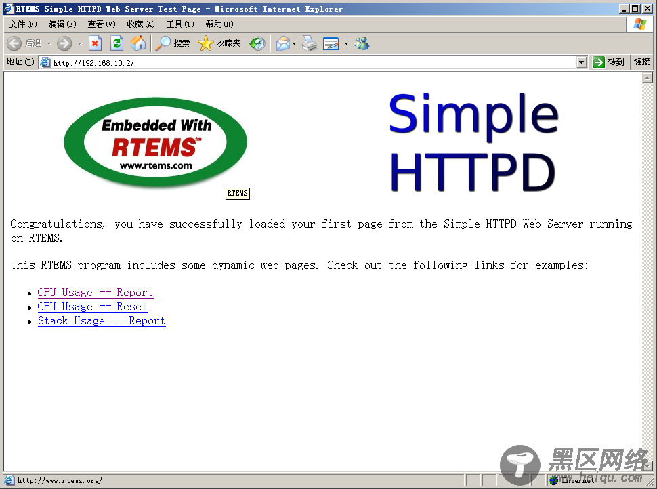Click the Embedded With RTEMS logo image

[x=156, y=142]
